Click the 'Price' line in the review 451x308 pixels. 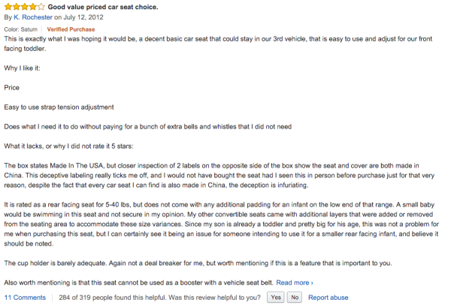(12, 88)
